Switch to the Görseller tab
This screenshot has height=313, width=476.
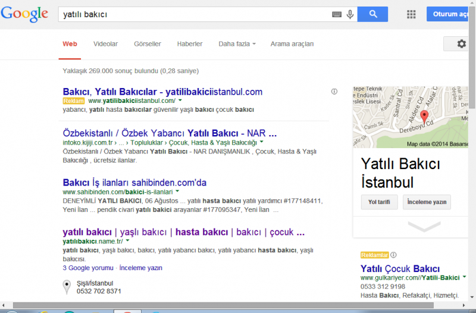point(148,44)
